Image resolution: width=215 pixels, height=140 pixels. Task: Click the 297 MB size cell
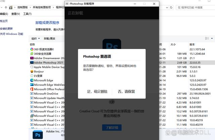click(x=182, y=94)
